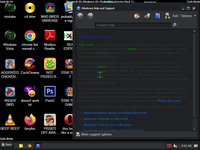Open the 'doesn't work lol' messenger icon
This screenshot has width=200, height=150.
click(x=30, y=91)
